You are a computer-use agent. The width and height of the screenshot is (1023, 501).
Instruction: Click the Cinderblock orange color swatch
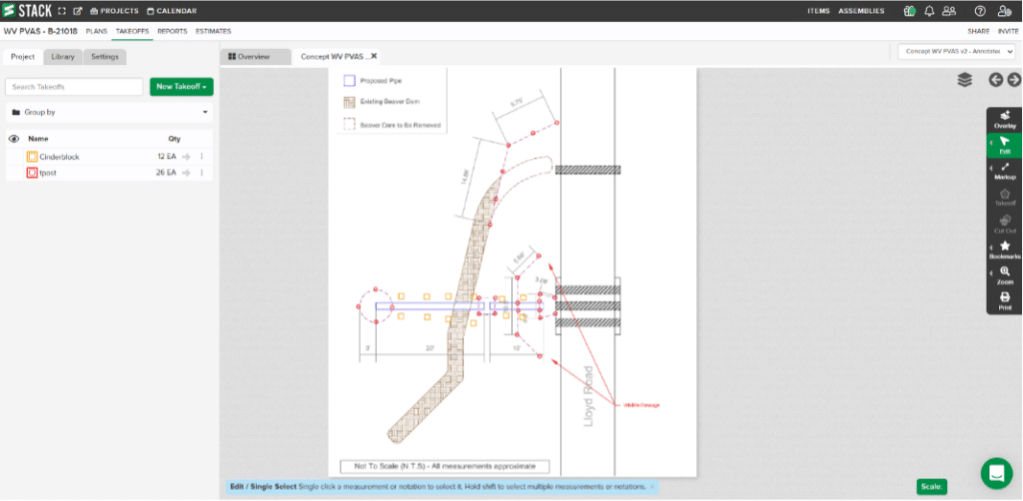pos(32,157)
